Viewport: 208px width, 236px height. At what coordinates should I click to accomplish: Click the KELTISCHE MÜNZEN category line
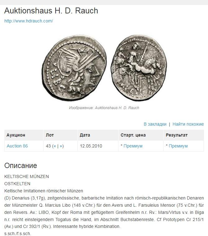[x=26, y=176]
